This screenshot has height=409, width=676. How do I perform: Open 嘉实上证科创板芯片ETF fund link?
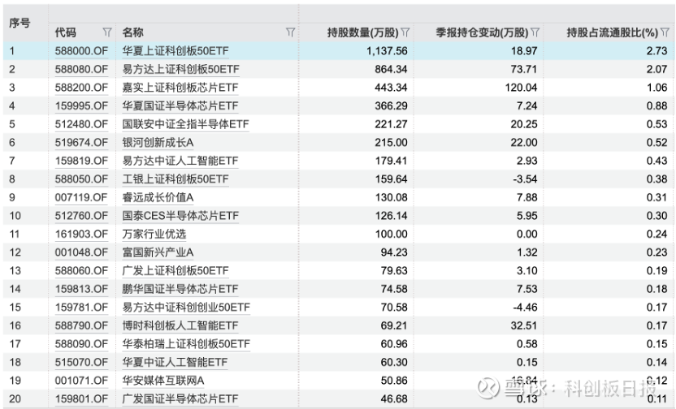(180, 88)
